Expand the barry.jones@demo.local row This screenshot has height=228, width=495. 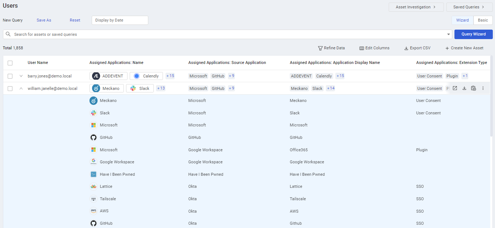(21, 76)
